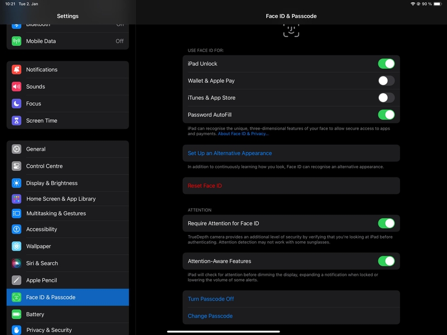Open Notifications settings
The width and height of the screenshot is (447, 335).
click(68, 69)
